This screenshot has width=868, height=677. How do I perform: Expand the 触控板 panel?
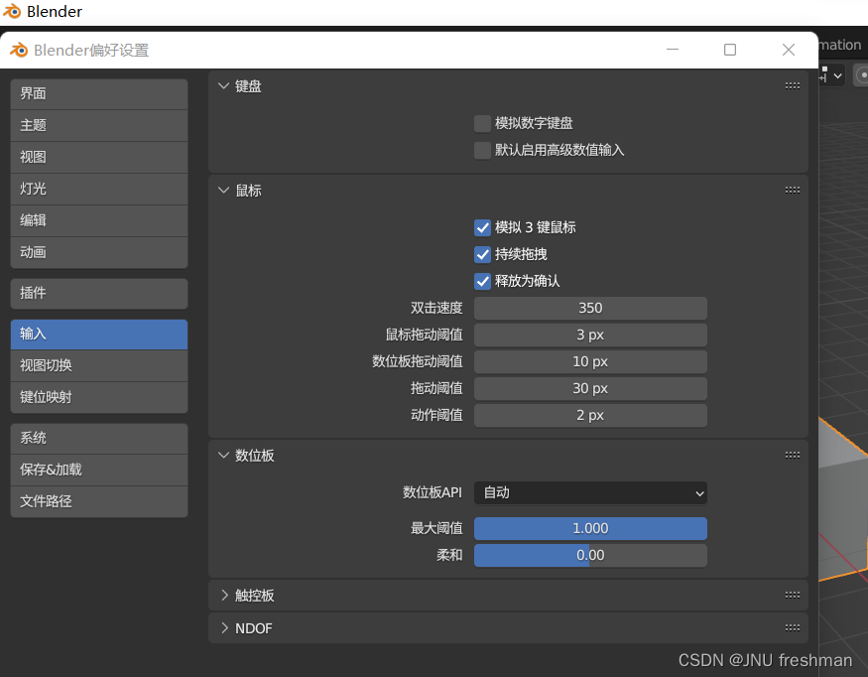[x=223, y=595]
